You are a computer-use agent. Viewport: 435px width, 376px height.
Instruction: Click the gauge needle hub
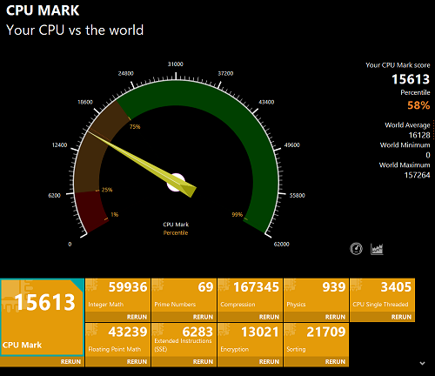pyautogui.click(x=176, y=182)
